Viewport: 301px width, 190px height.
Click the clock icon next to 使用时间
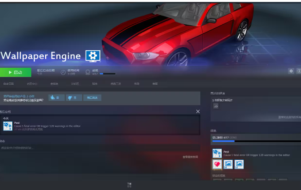(x=63, y=72)
